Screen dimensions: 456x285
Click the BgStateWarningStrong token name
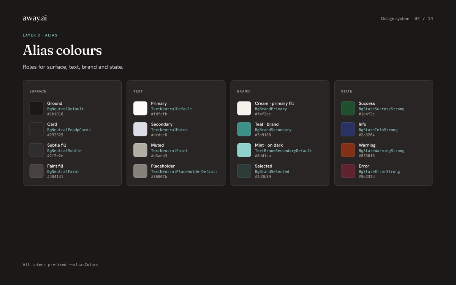382,151
